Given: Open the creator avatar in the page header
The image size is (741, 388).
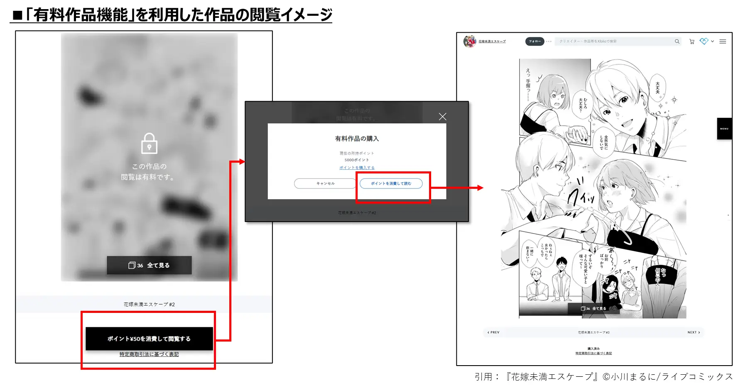Looking at the screenshot, I should (469, 41).
